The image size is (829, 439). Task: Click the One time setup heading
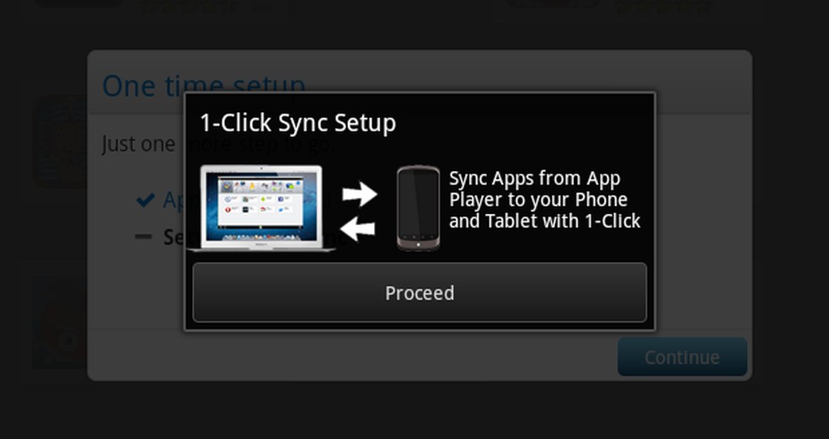click(x=204, y=84)
